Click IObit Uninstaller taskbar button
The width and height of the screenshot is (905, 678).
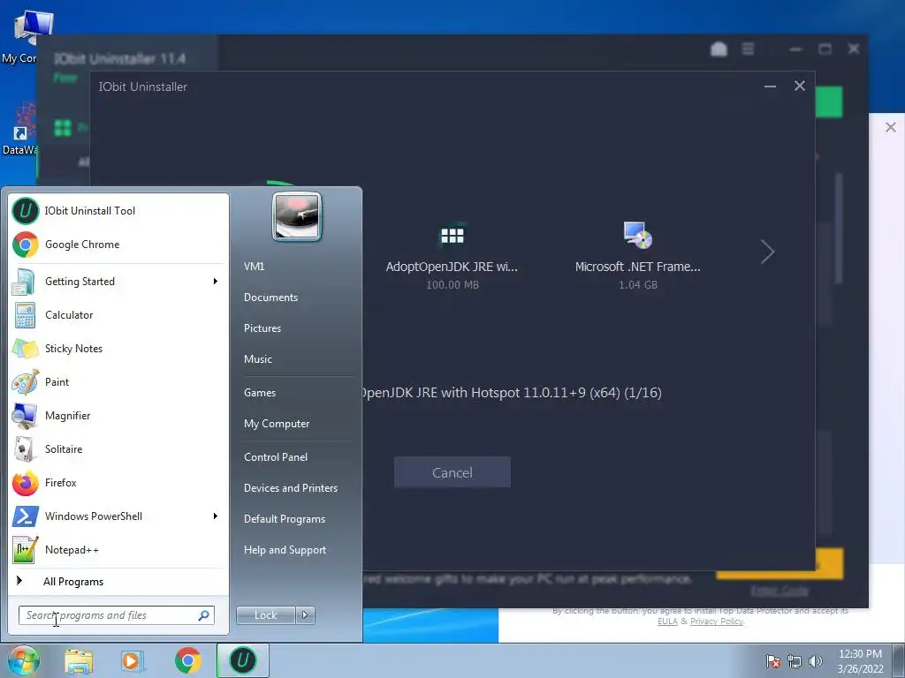click(243, 660)
